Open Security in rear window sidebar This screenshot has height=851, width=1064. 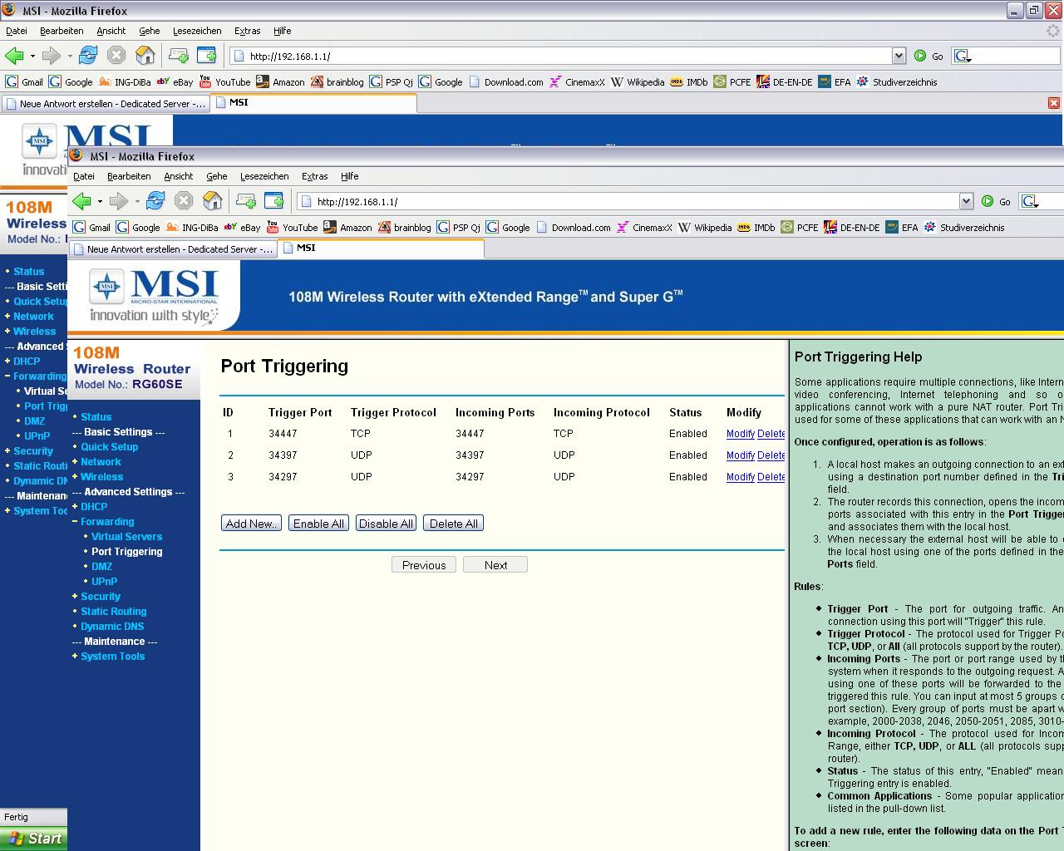pos(32,450)
